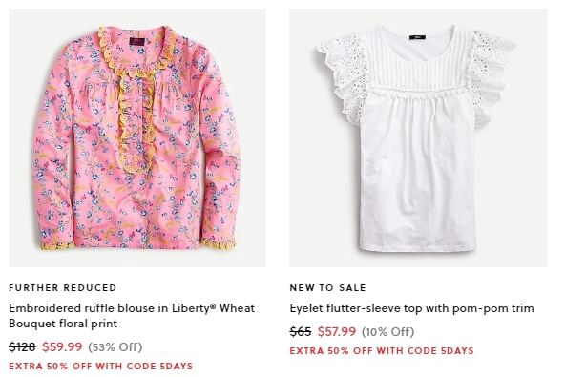This screenshot has height=377, width=565.
Task: Click the (10% Off) discount text
Action: tap(387, 331)
